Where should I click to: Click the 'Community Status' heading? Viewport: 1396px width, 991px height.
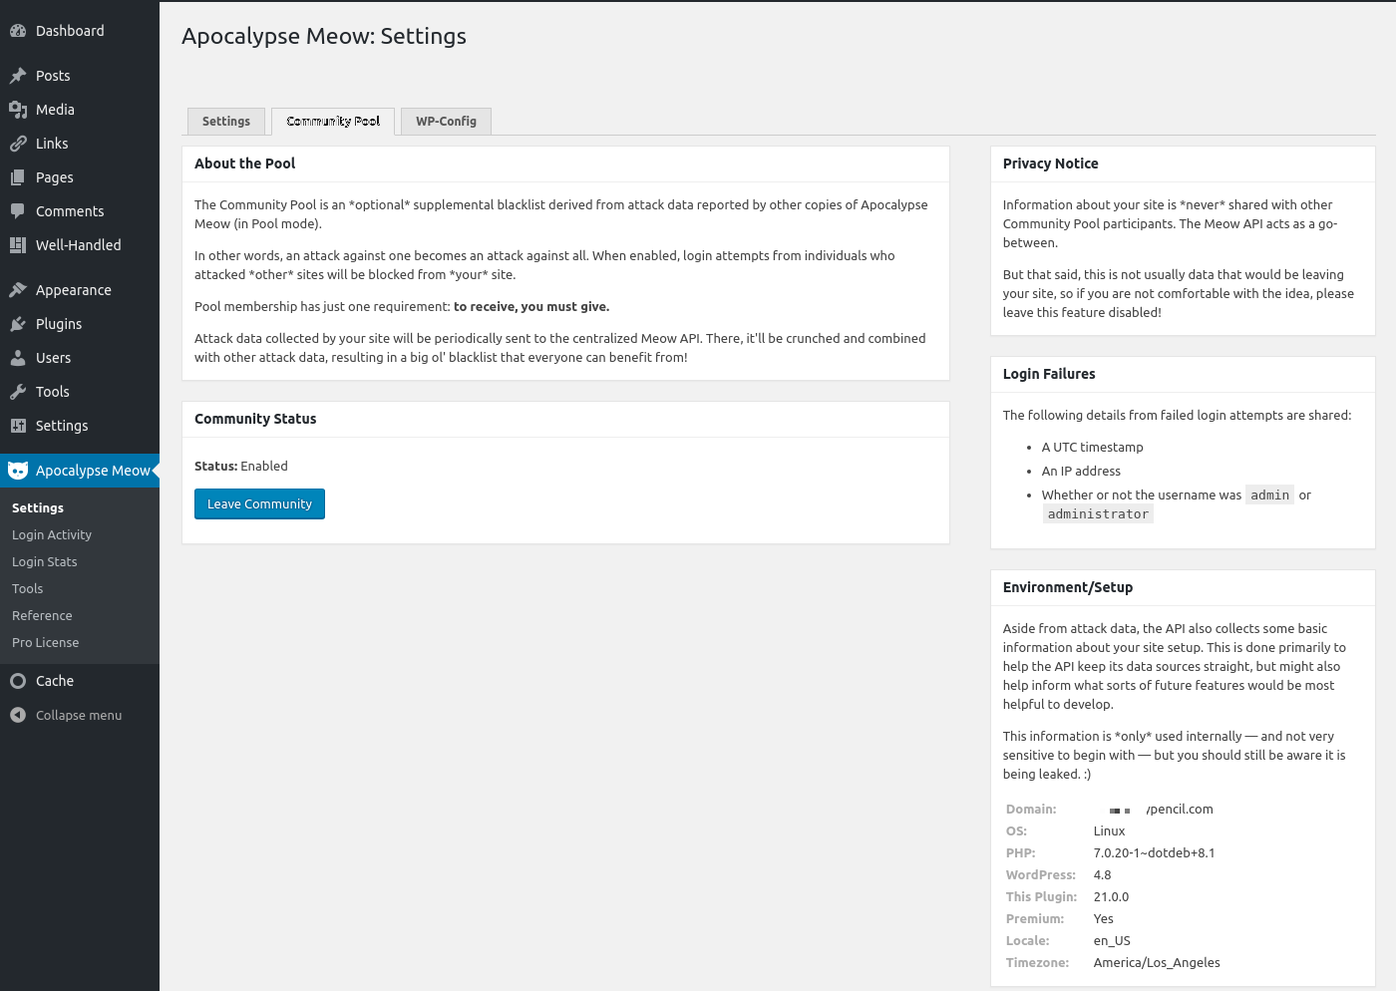click(255, 419)
